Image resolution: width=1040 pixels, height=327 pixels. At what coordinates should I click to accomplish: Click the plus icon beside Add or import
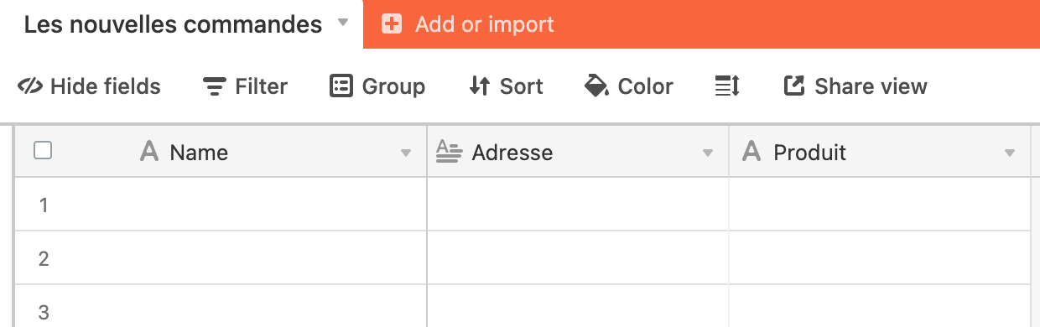tap(392, 24)
